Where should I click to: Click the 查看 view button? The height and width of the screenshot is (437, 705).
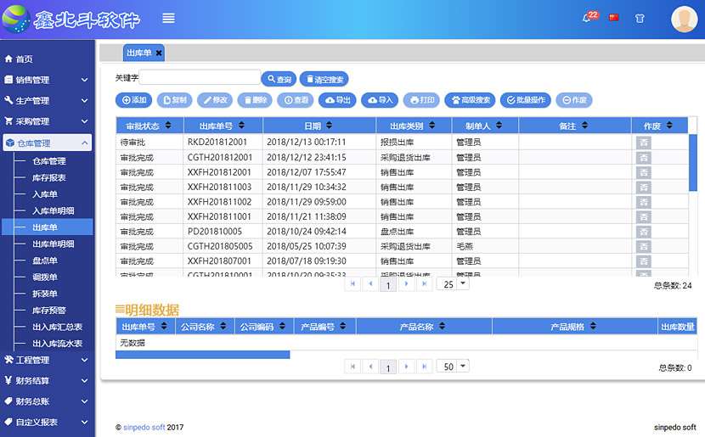tap(296, 100)
